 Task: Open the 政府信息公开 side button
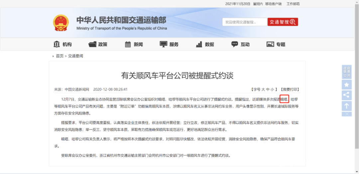point(347,72)
